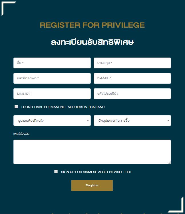Image resolution: width=185 pixels, height=214 pixels.
Task: Tick the no permanent address in Thailand checkbox
Action: point(16,107)
